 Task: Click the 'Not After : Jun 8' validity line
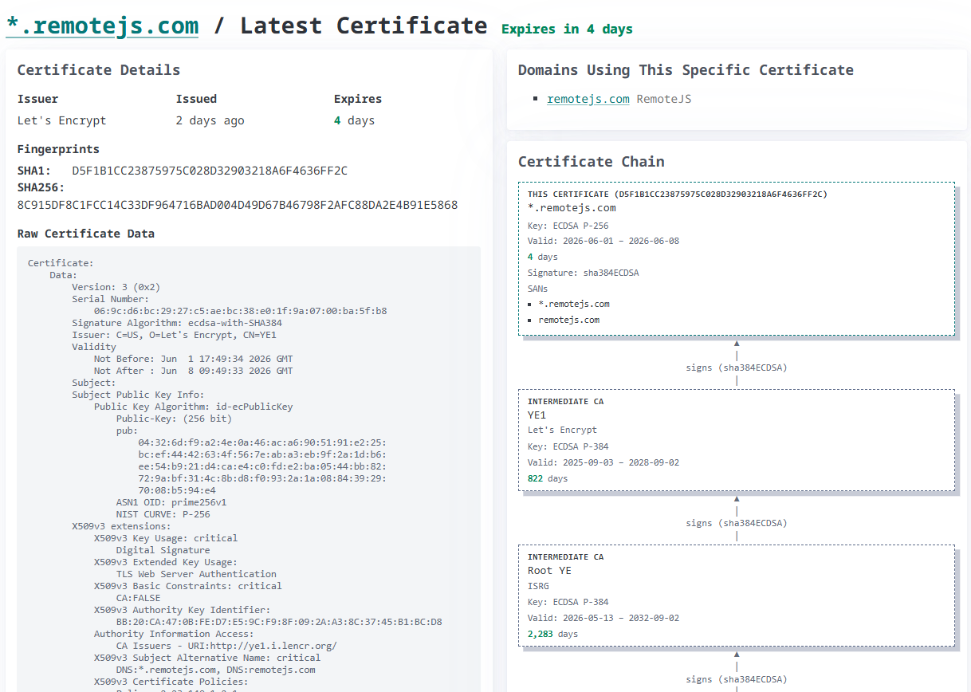[x=193, y=371]
